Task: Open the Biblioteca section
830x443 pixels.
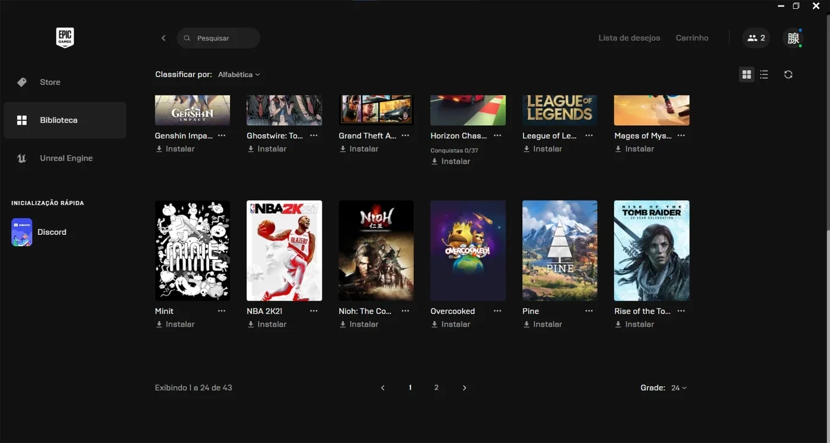Action: (x=65, y=120)
